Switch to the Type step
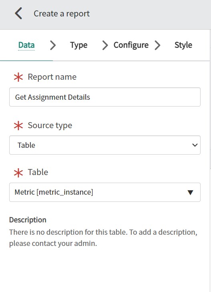 point(79,45)
